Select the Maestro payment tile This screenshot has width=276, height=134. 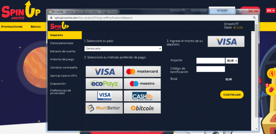142,84
